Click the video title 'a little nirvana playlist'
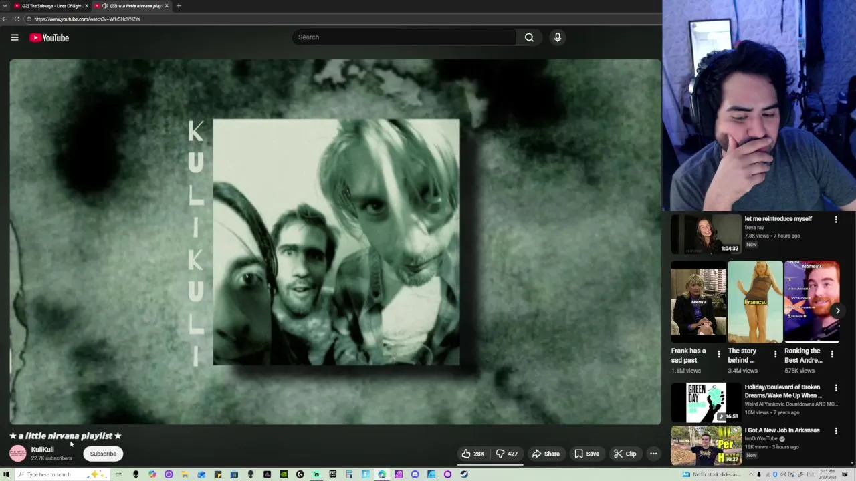856x481 pixels. (66, 436)
